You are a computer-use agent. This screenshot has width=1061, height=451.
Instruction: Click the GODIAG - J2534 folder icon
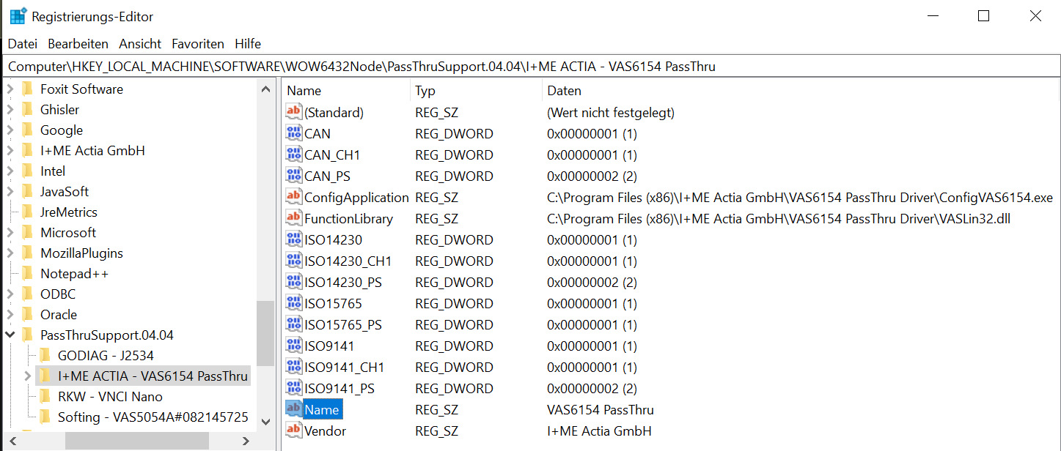[45, 355]
